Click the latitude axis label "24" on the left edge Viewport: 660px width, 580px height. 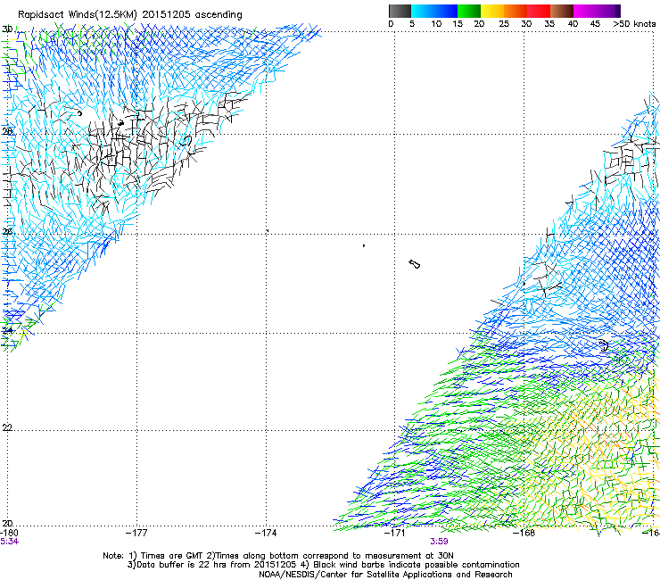7,331
